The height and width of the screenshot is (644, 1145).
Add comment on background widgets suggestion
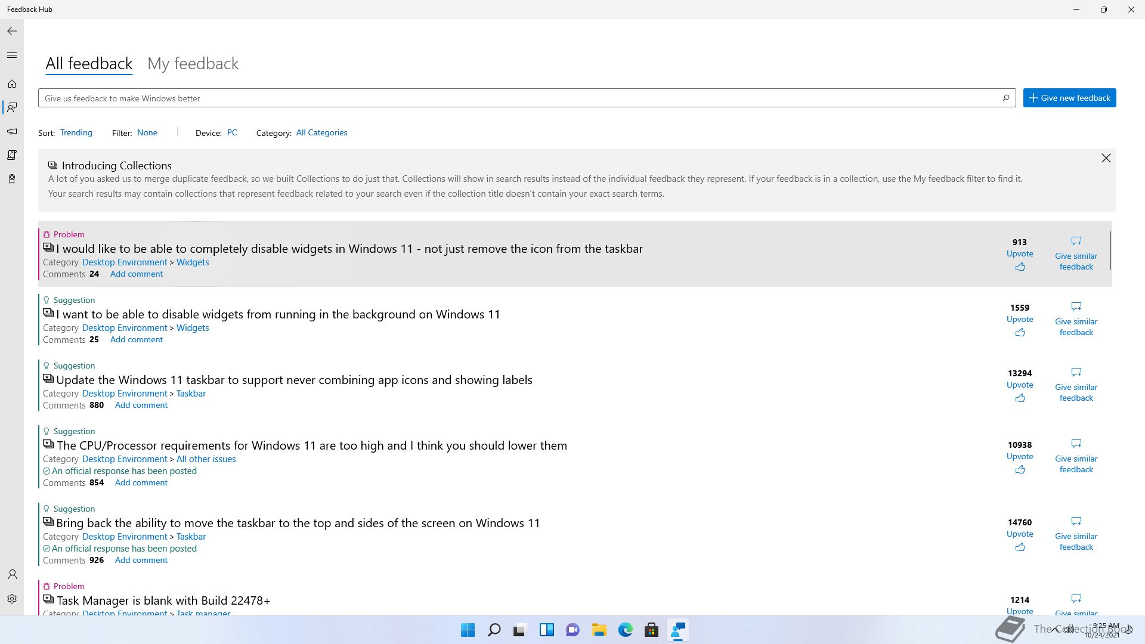136,339
